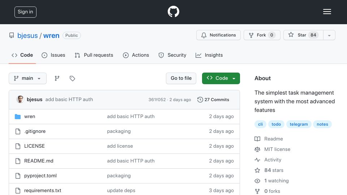Click the Fork button
Image resolution: width=347 pixels, height=195 pixels.
click(x=262, y=35)
